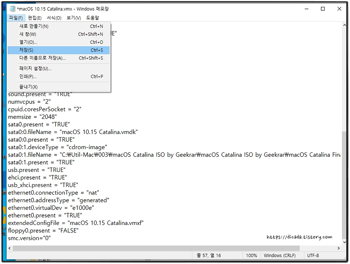This screenshot has width=350, height=264.
Task: Open the 보기(V) menu
Action: click(74, 18)
